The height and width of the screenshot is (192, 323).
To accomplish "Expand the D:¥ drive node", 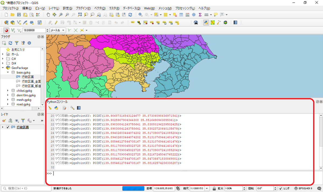I will click(3, 63).
